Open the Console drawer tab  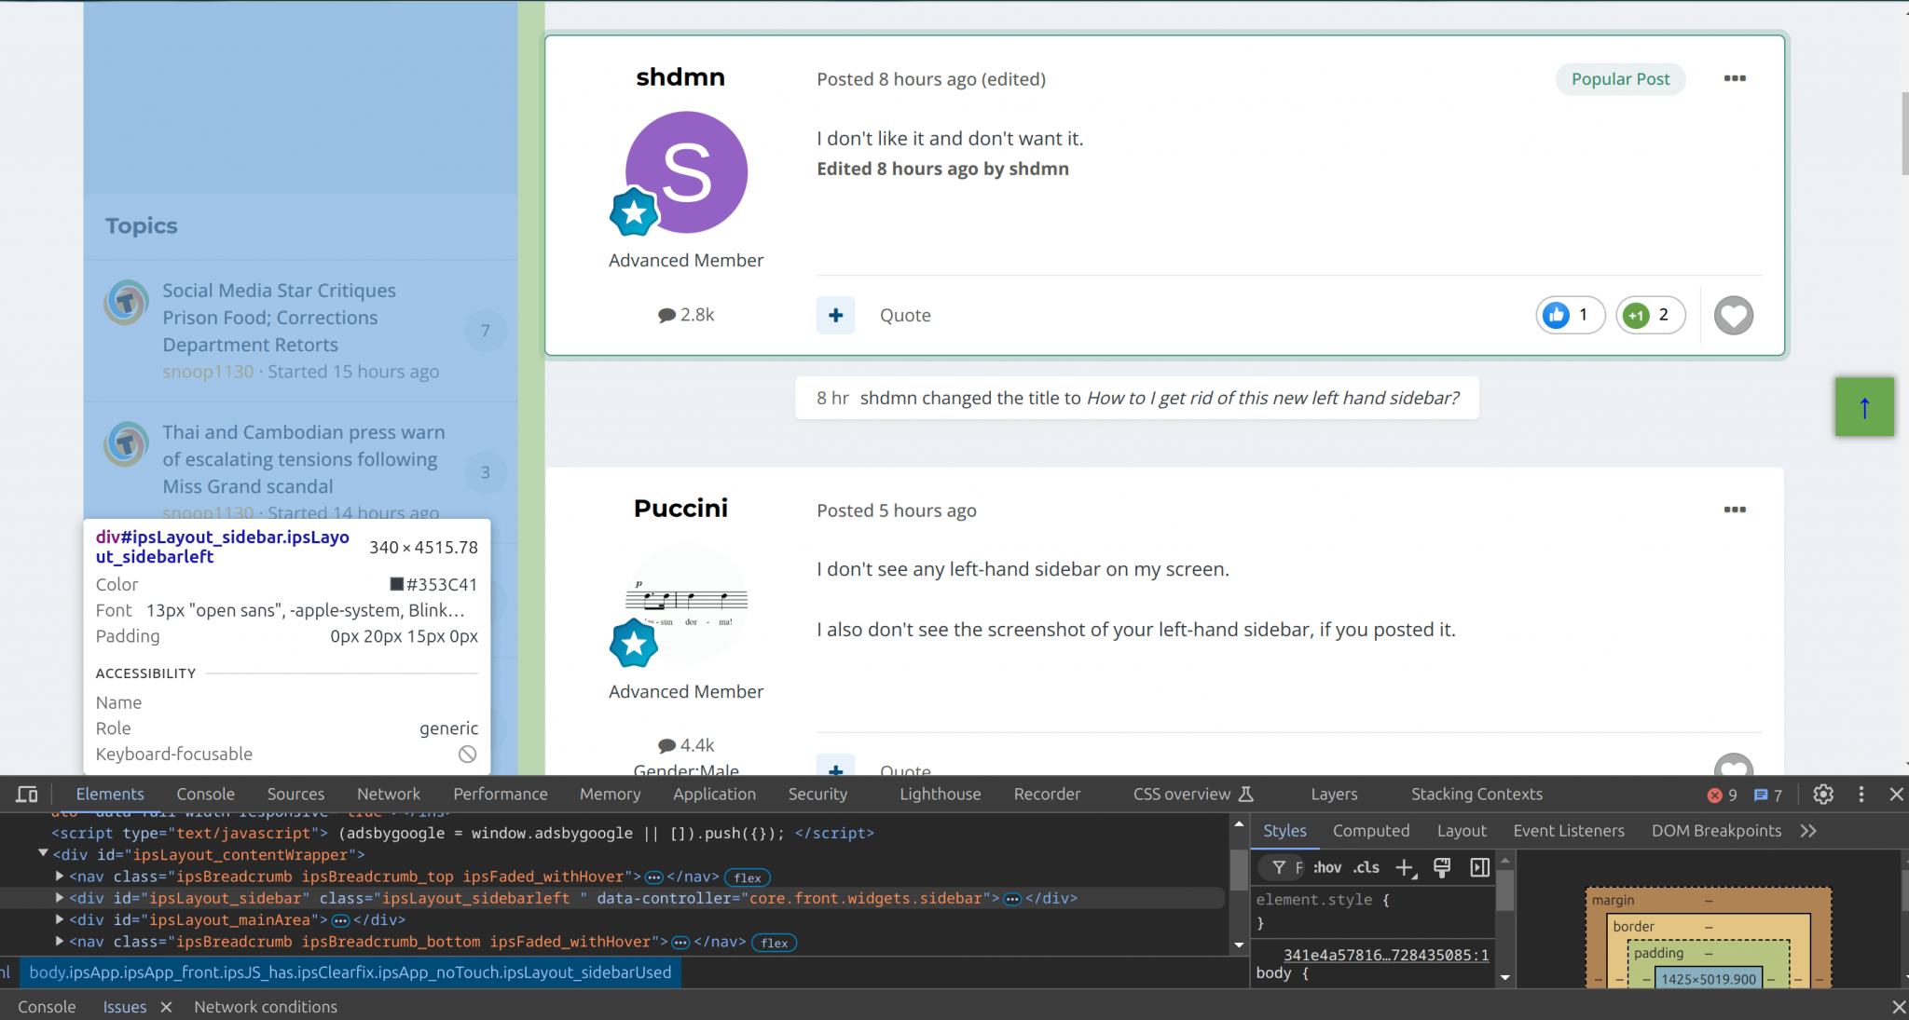pyautogui.click(x=47, y=1007)
